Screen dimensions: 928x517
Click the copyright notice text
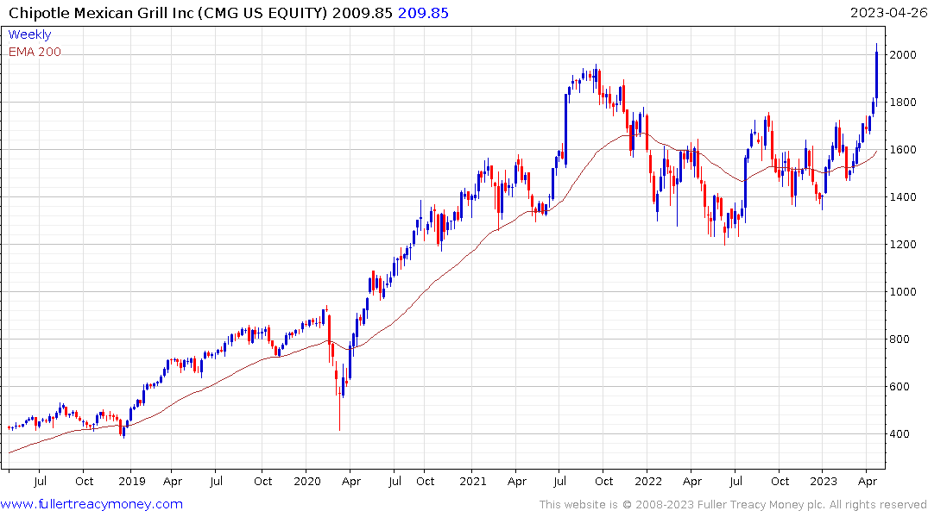pyautogui.click(x=733, y=505)
